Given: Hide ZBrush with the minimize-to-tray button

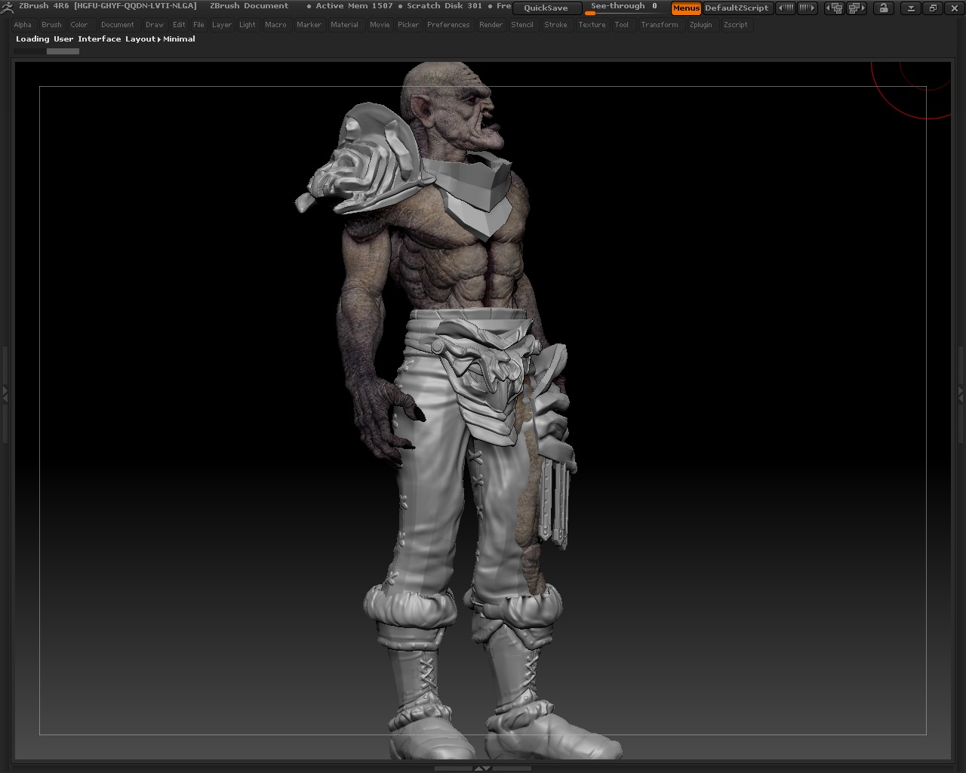Looking at the screenshot, I should 911,8.
